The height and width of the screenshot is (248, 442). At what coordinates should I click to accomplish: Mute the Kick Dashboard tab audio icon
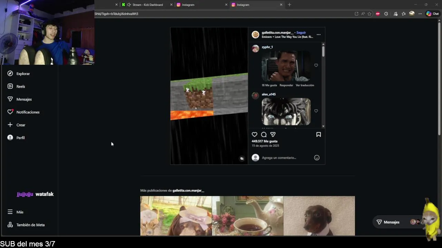click(129, 5)
